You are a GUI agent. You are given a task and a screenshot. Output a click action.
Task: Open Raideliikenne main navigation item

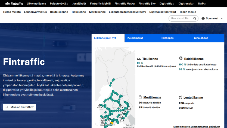point(59,12)
